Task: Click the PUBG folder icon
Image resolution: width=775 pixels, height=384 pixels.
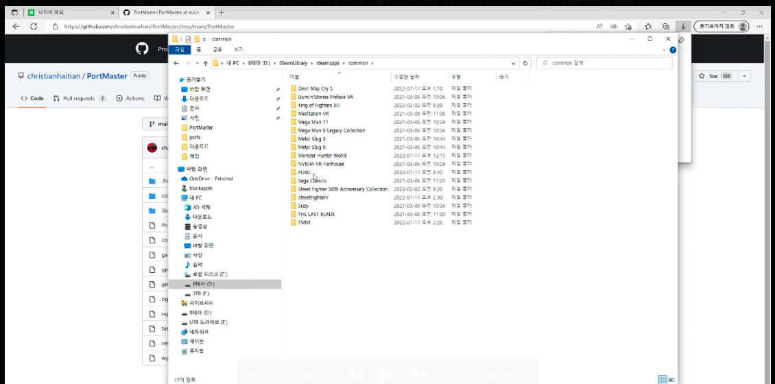Action: coord(293,172)
